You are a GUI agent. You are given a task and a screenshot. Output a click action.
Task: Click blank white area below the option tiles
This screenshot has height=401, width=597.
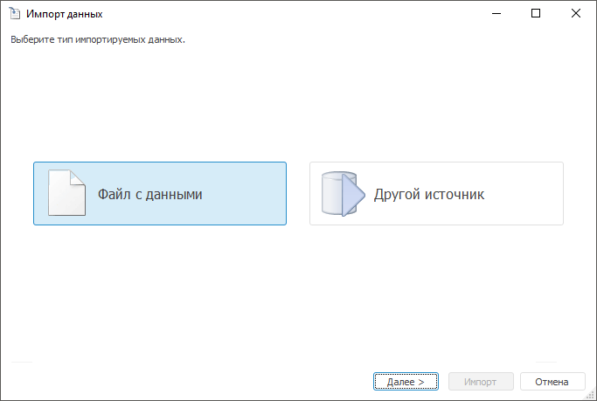point(297,297)
